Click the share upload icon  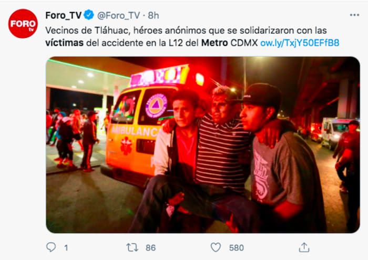point(304,247)
